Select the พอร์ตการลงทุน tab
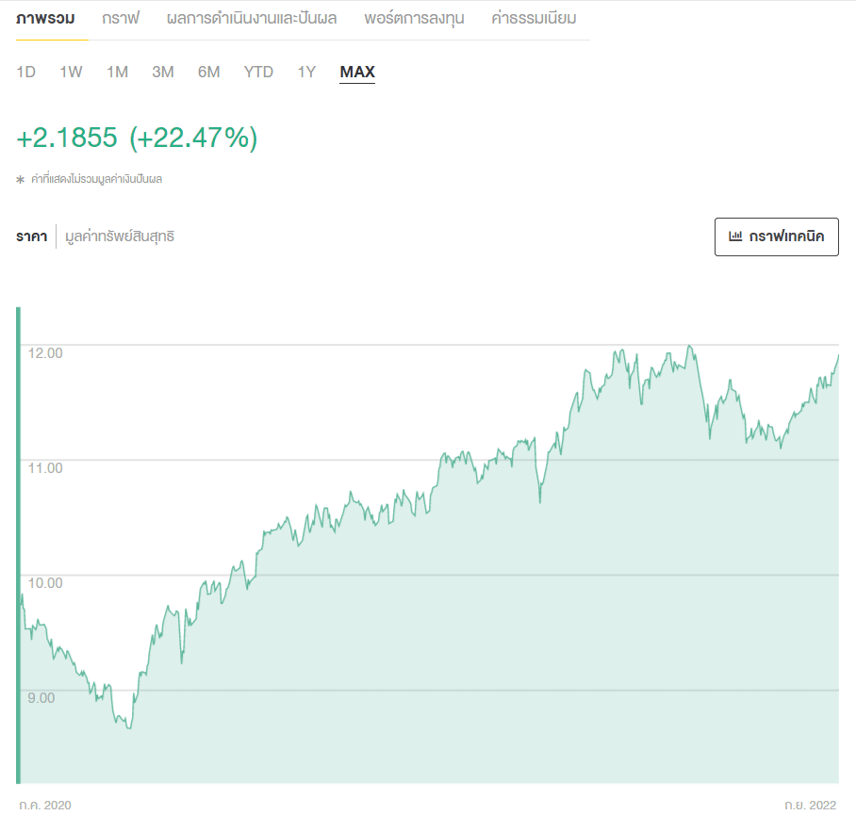 414,19
